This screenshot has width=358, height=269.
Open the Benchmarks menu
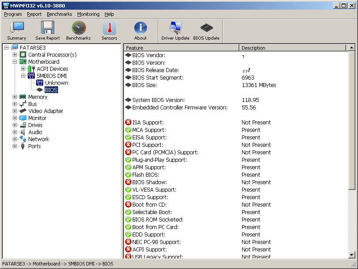click(60, 14)
